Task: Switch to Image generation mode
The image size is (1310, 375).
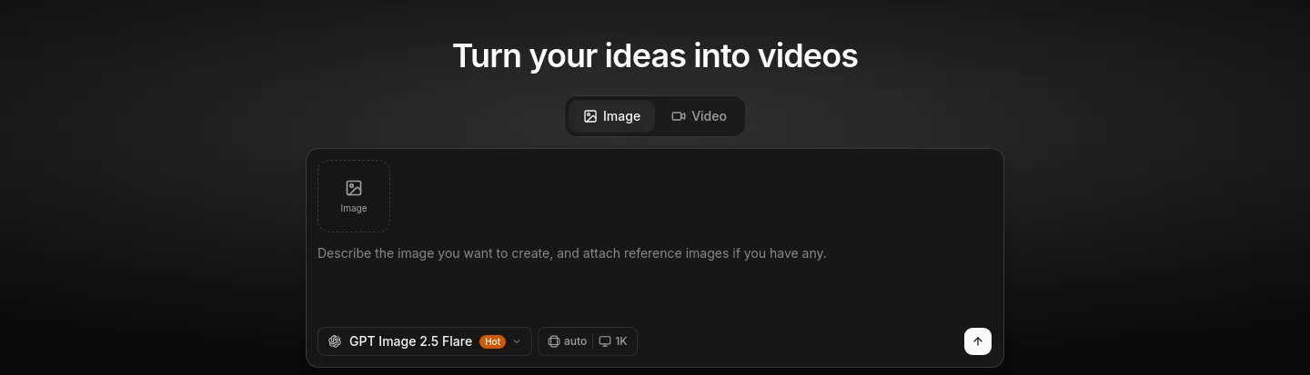Action: 612,116
